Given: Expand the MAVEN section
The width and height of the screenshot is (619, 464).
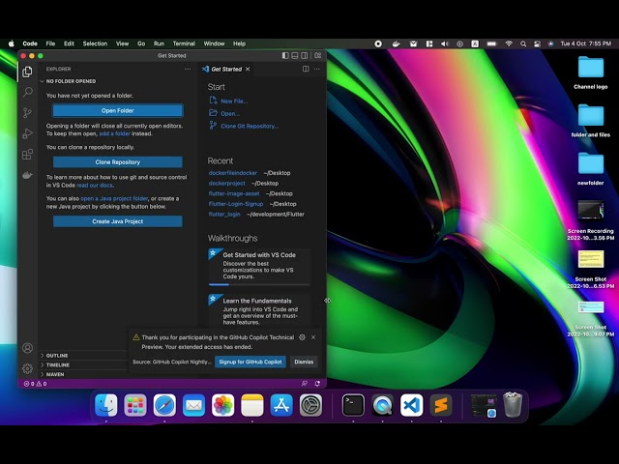Looking at the screenshot, I should coord(55,374).
